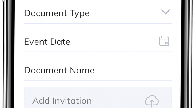Click the underline beneath Document Name
The height and width of the screenshot is (108, 195).
pos(98,80)
